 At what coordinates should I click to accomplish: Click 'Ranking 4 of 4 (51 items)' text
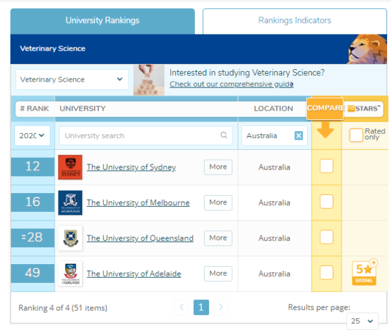point(63,308)
